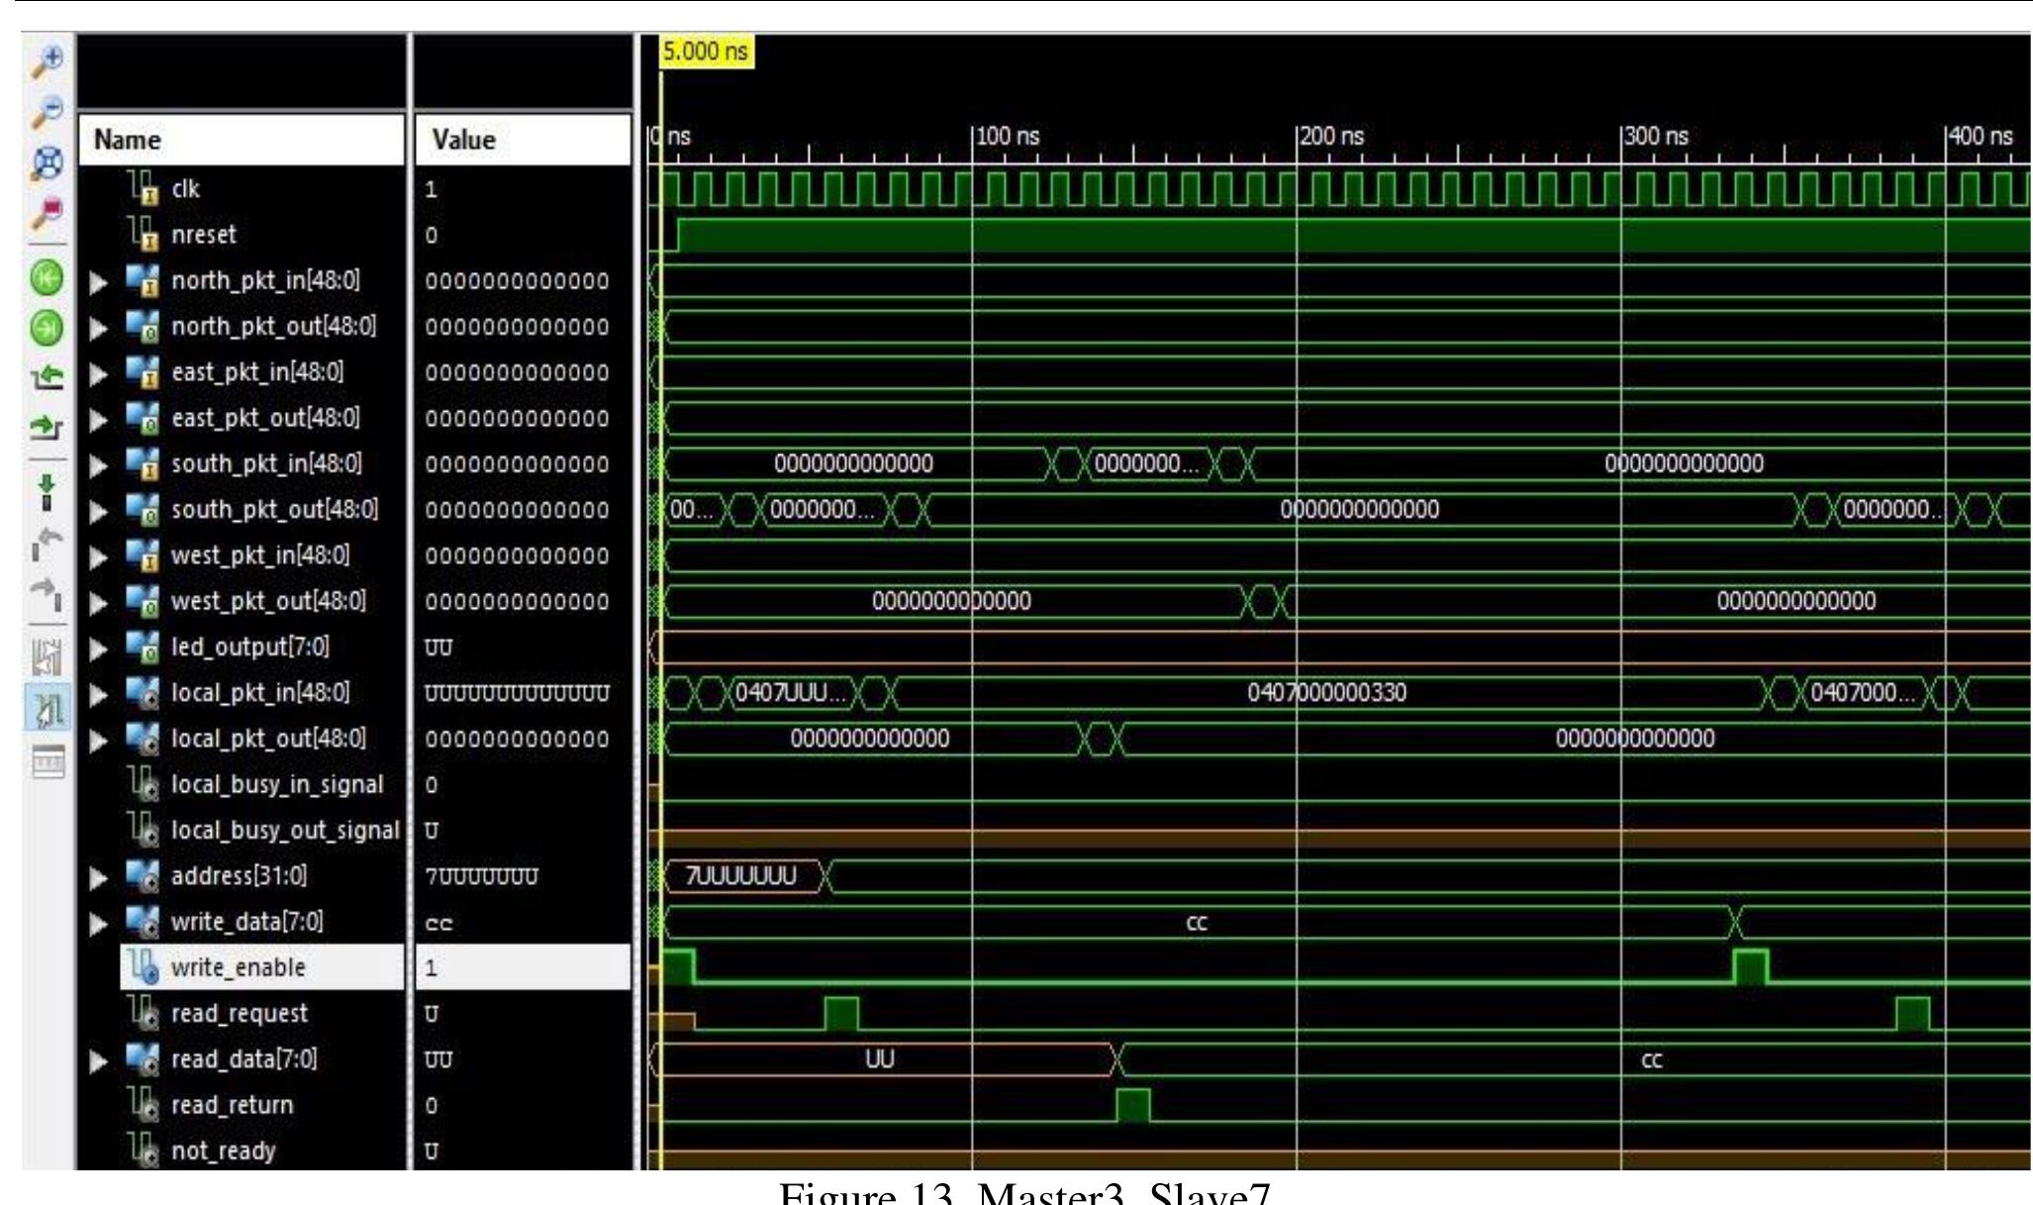2033x1205 pixels.
Task: Click the write_data value cell cc
Action: 438,922
